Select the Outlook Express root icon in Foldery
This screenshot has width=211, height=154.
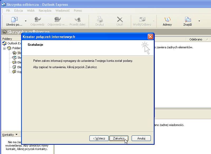click(4, 43)
